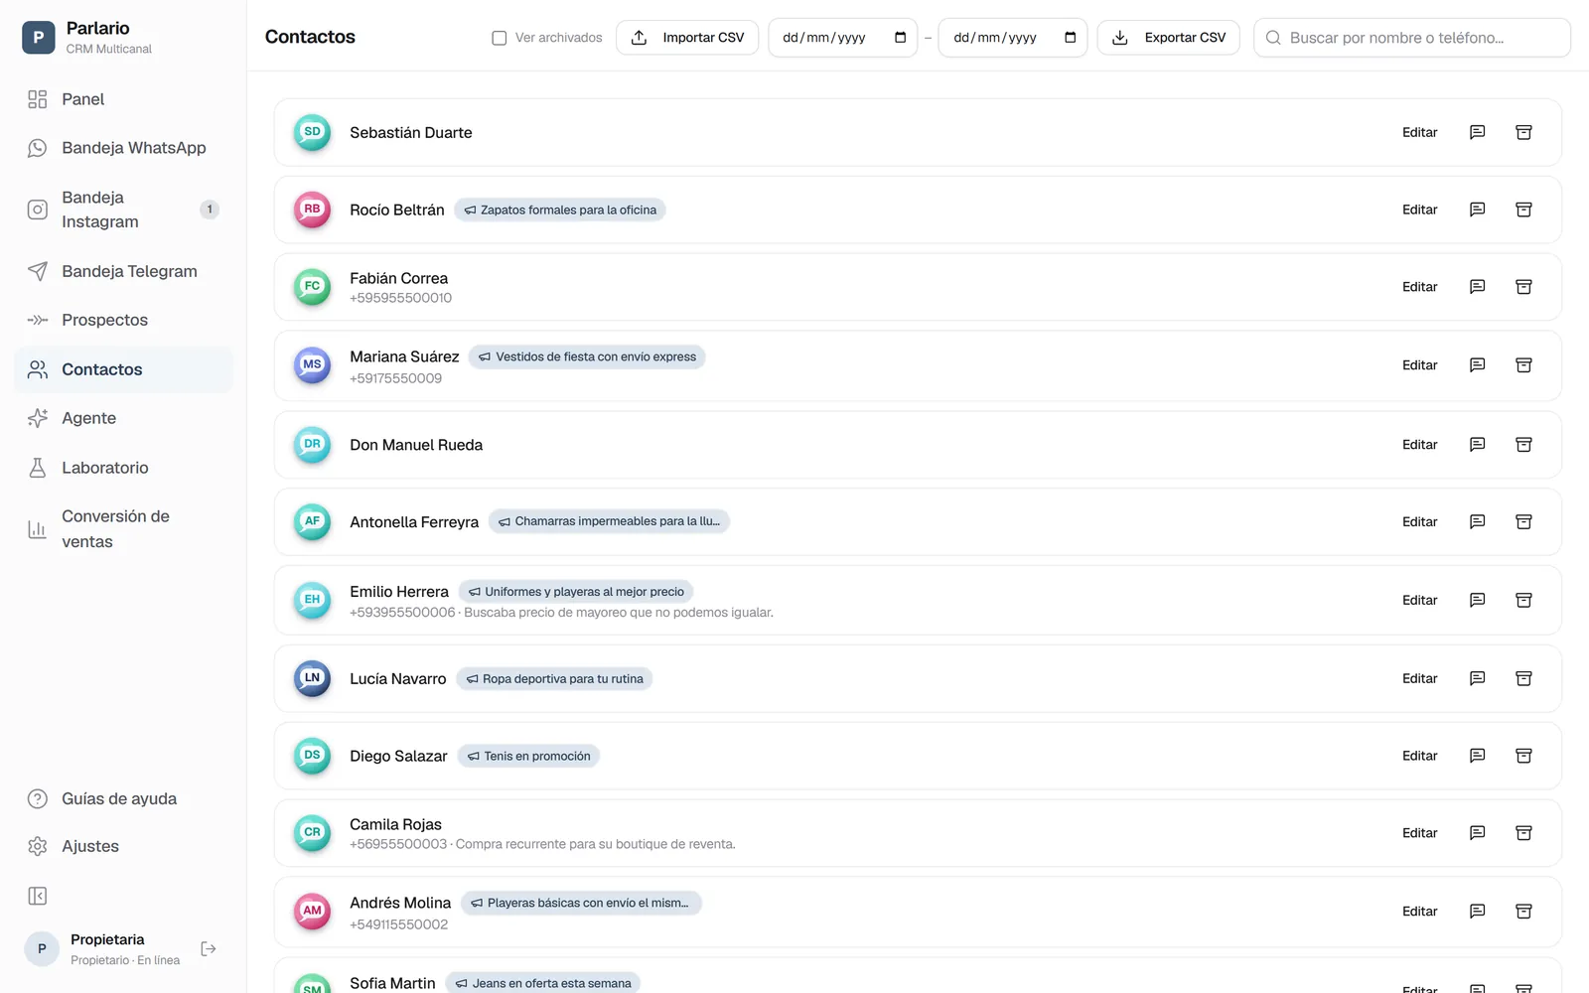Focus the search by name or phone field

[x=1412, y=38]
